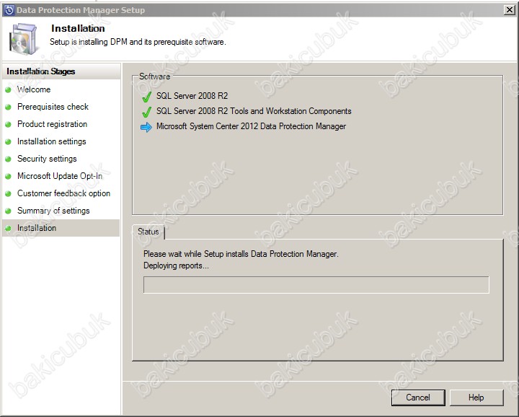Click the Installation Stages header

tap(41, 71)
